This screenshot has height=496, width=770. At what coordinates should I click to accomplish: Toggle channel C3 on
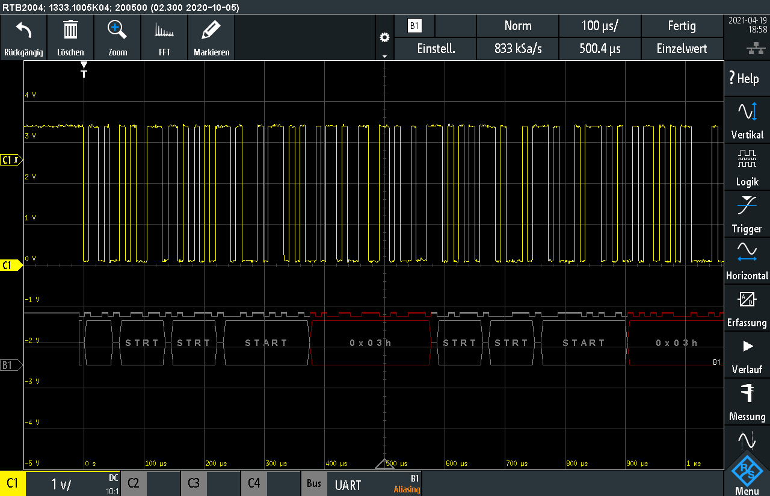click(x=194, y=483)
